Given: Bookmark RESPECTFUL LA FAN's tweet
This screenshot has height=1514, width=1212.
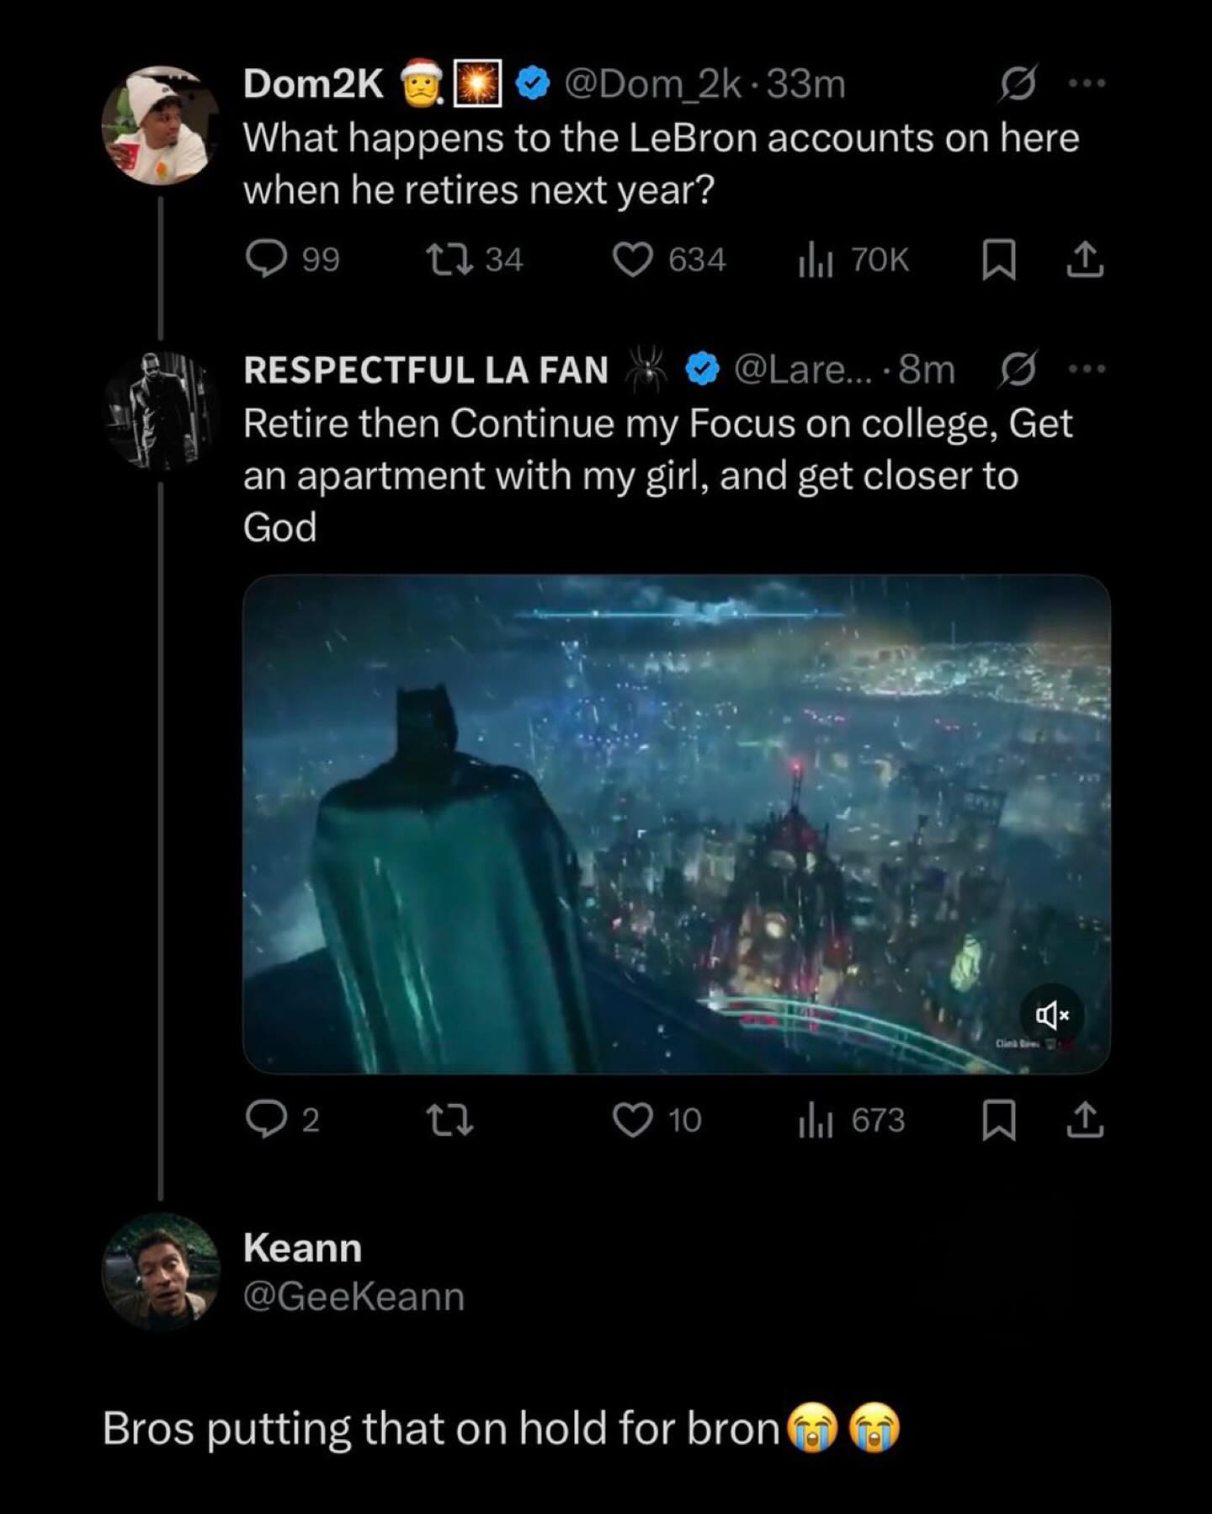Looking at the screenshot, I should click(999, 1120).
